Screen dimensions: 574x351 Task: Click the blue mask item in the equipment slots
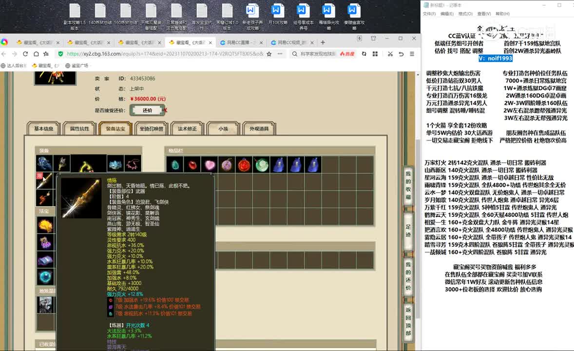pyautogui.click(x=115, y=163)
